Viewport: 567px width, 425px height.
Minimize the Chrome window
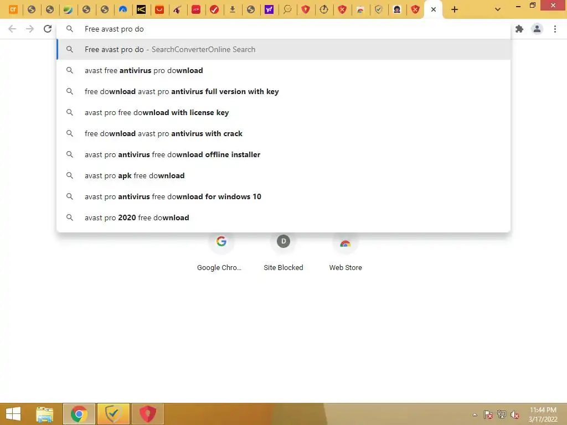[x=518, y=6]
